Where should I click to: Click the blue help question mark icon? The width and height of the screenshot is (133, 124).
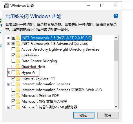tap(116, 16)
